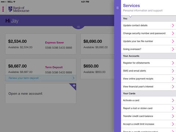Screen dimensions: 176x132
Task: Click the Open a new account tile
Action: point(41,93)
